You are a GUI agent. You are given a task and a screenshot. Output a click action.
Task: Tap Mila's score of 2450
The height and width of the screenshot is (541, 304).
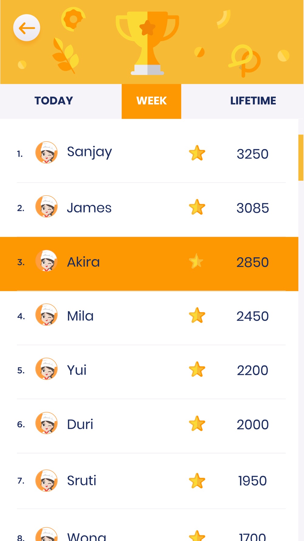[253, 316]
